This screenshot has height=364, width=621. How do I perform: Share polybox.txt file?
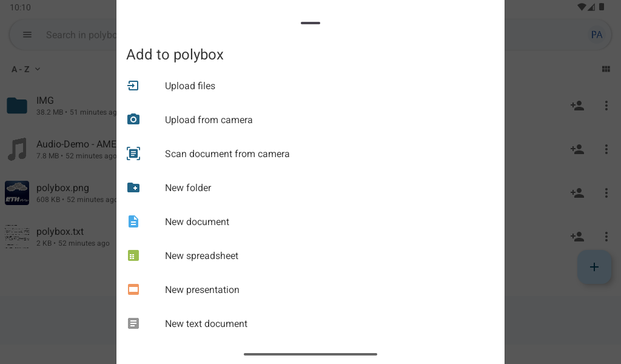pos(577,237)
